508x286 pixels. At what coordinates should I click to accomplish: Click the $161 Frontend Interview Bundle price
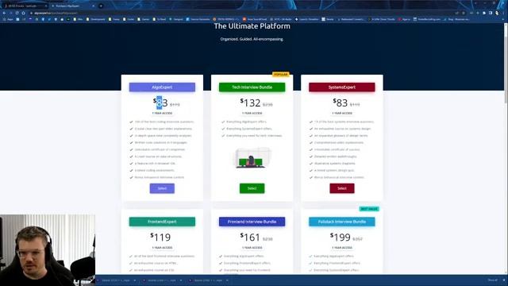point(250,237)
